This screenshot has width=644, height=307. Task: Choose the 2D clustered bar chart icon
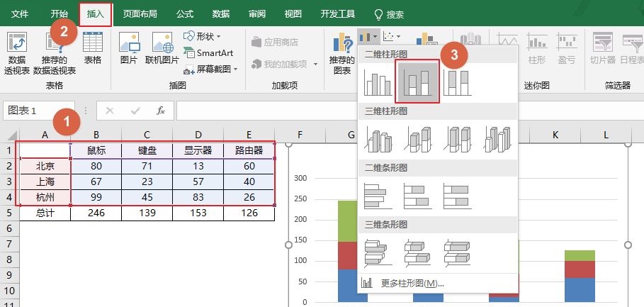378,196
